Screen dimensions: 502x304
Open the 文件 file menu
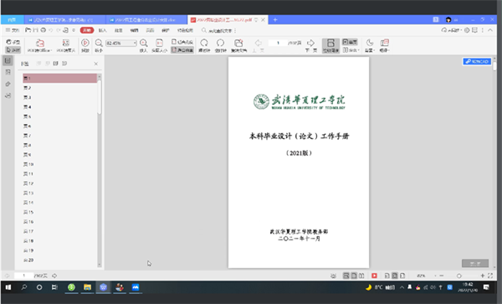tap(13, 30)
